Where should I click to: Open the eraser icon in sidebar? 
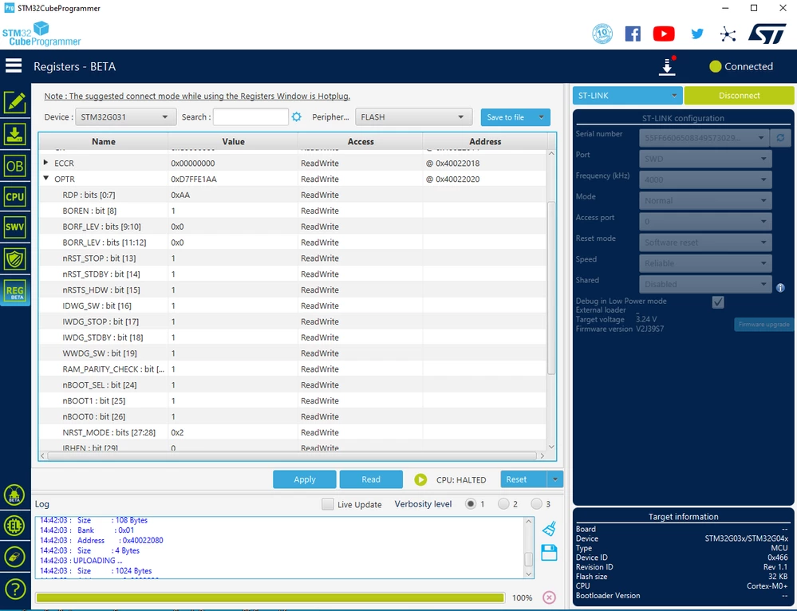[x=14, y=557]
